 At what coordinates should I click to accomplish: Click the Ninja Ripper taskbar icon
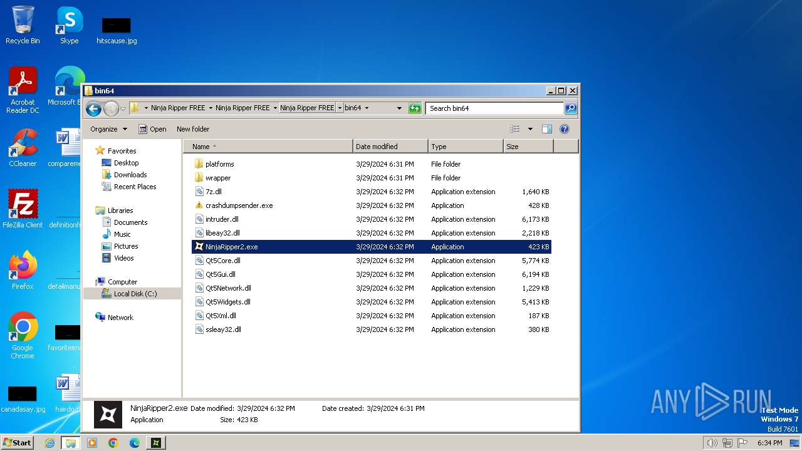156,443
